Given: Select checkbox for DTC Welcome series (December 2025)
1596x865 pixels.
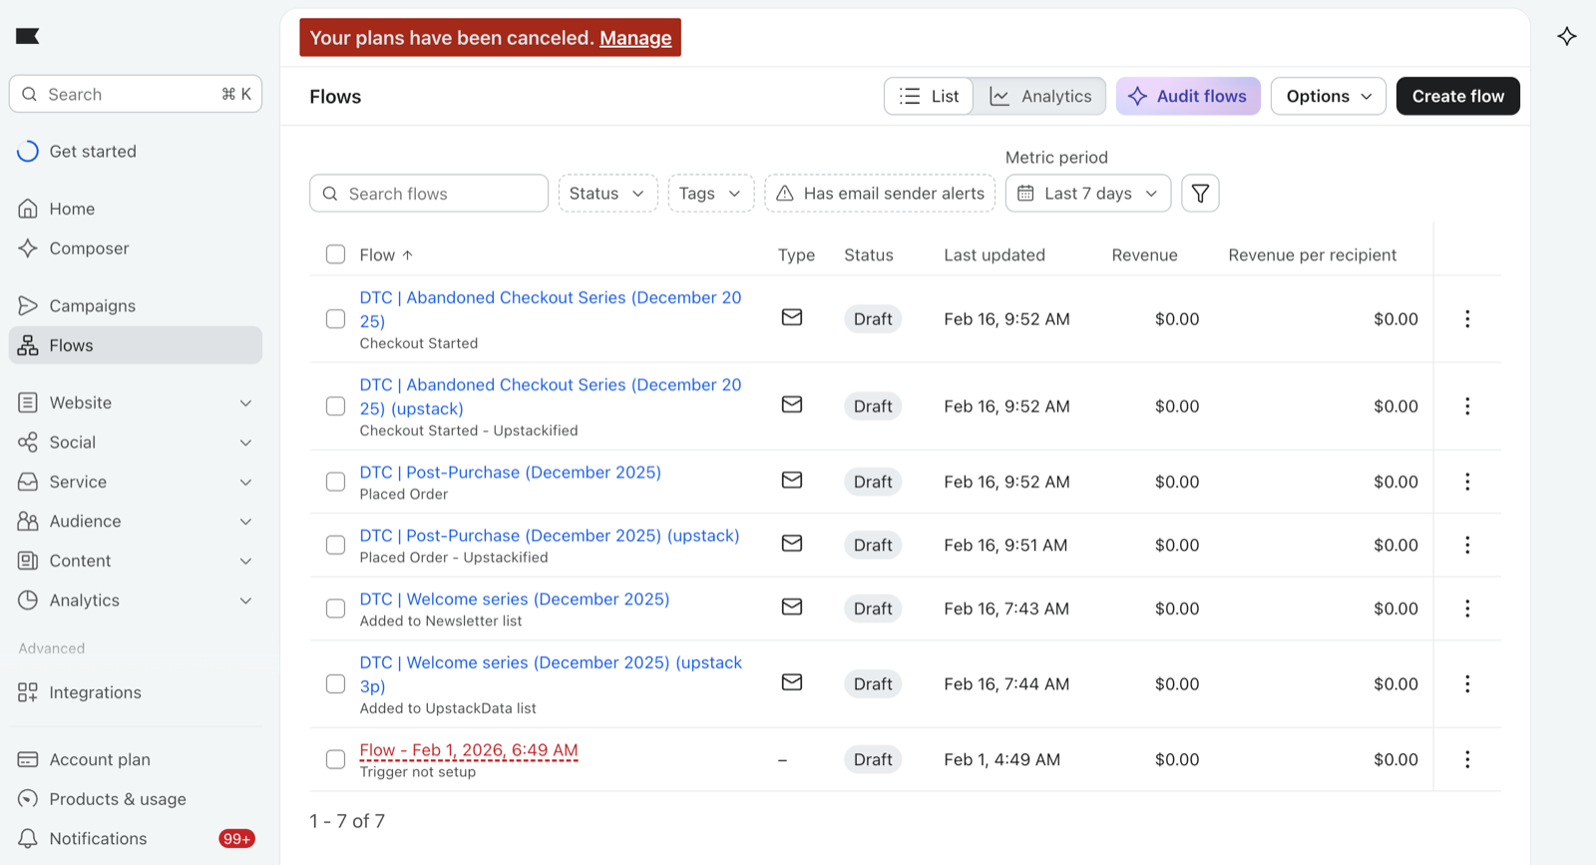Looking at the screenshot, I should (335, 609).
